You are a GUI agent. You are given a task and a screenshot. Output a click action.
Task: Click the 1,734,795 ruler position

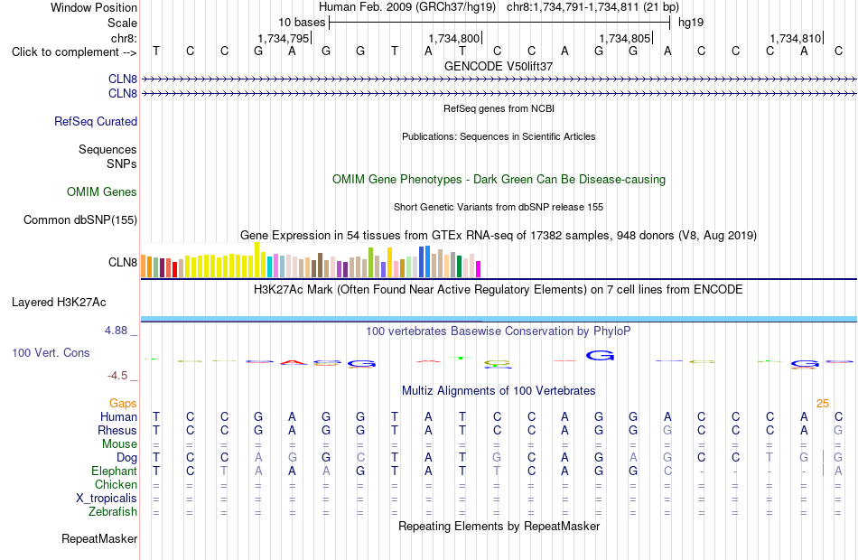pyautogui.click(x=284, y=38)
